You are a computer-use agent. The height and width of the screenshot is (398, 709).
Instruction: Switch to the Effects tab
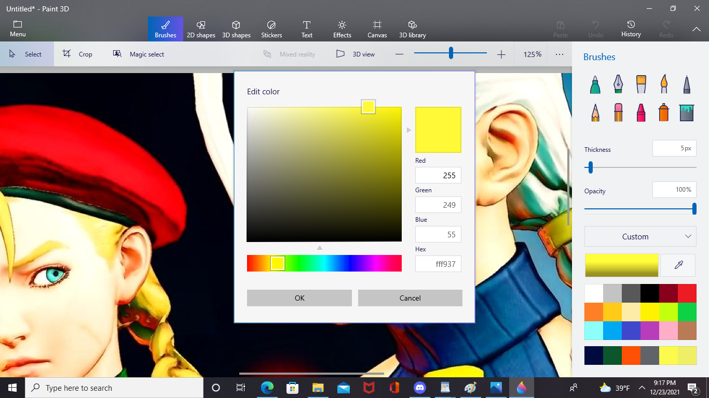[342, 29]
